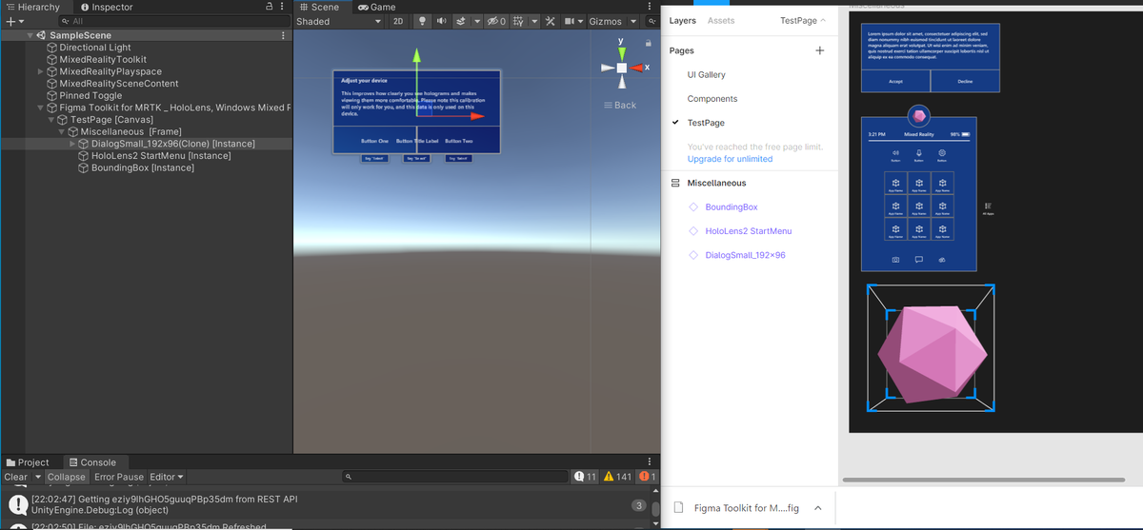1143x530 pixels.
Task: Click the hidden objects eye-slash counter
Action: pyautogui.click(x=496, y=21)
